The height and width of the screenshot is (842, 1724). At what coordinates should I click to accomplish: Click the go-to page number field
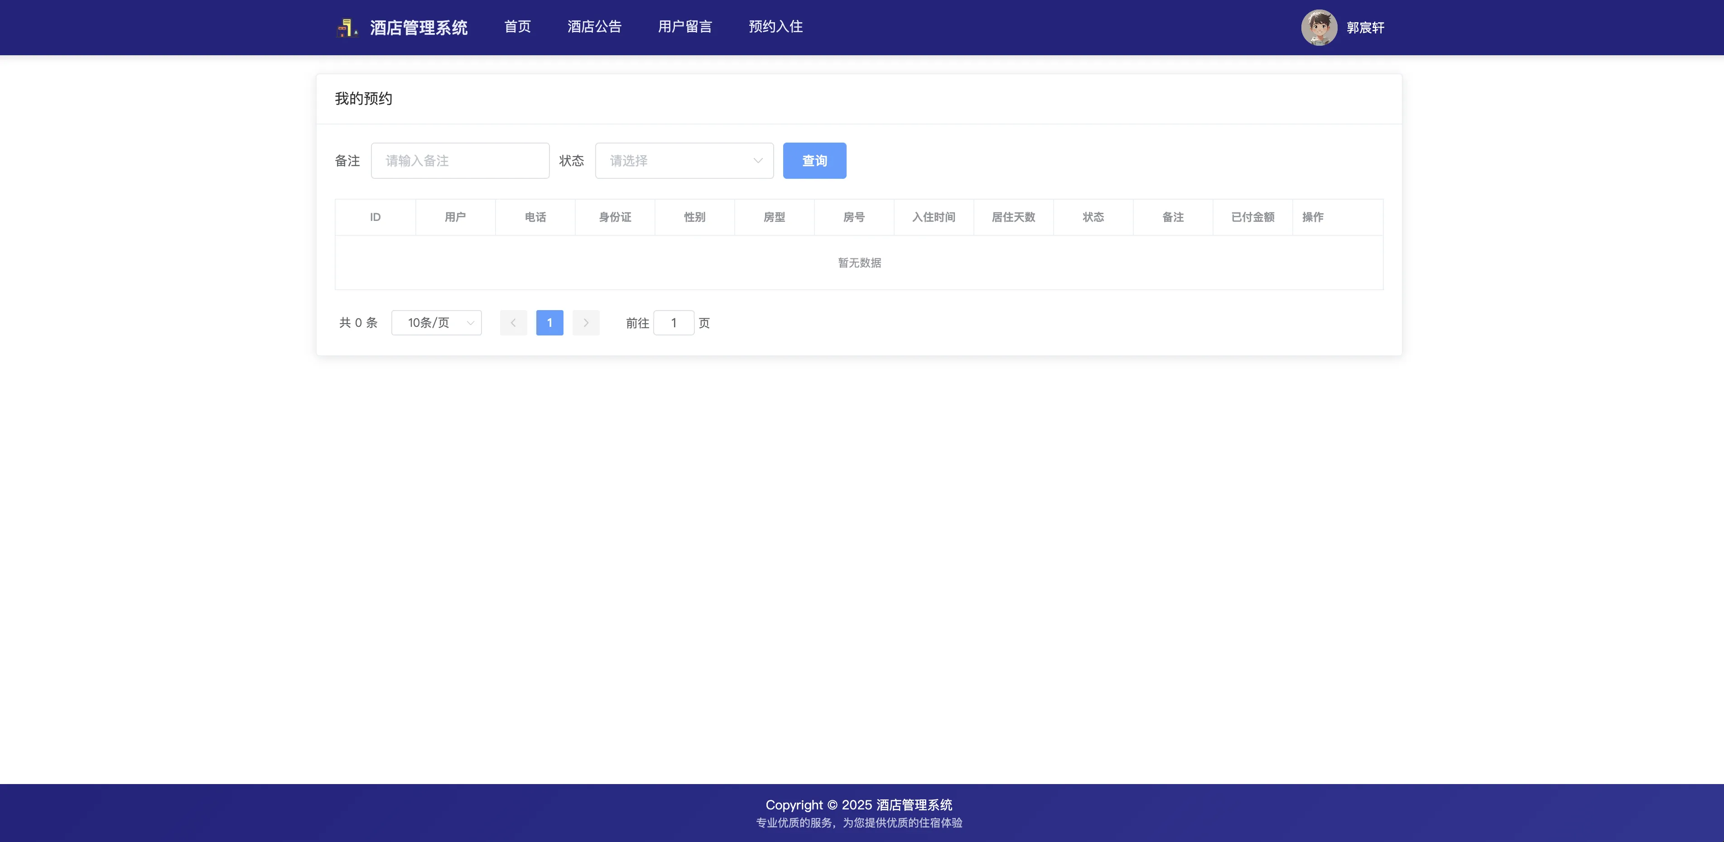[673, 323]
